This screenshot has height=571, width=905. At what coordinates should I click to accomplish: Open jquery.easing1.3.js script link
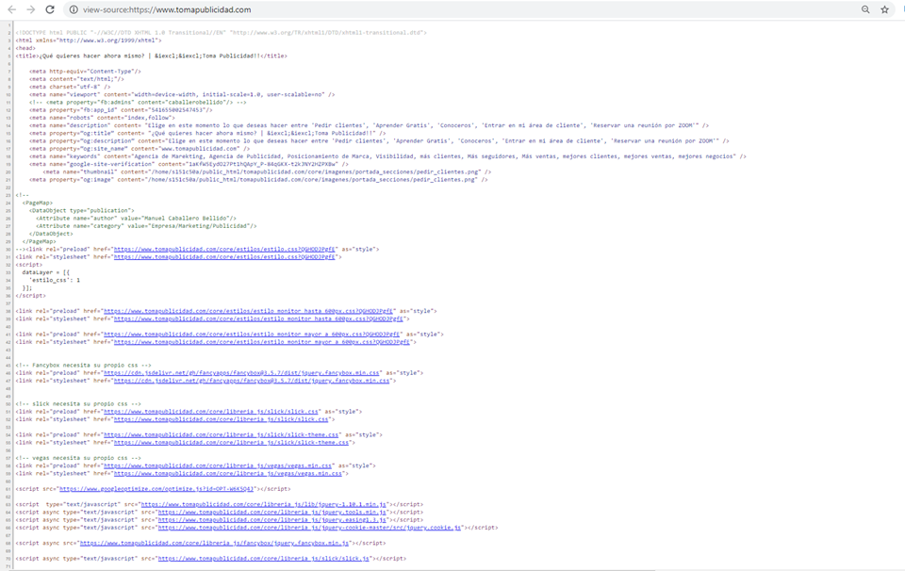tap(272, 520)
